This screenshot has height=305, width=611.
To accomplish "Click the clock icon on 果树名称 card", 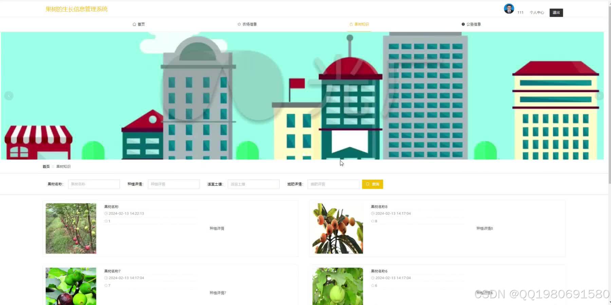I will coord(106,213).
